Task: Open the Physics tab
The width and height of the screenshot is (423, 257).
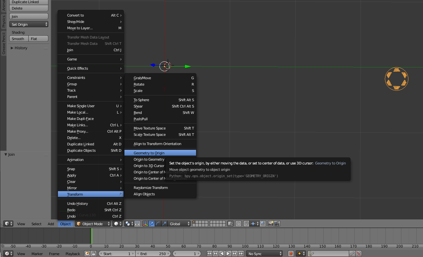Action: pos(4,21)
